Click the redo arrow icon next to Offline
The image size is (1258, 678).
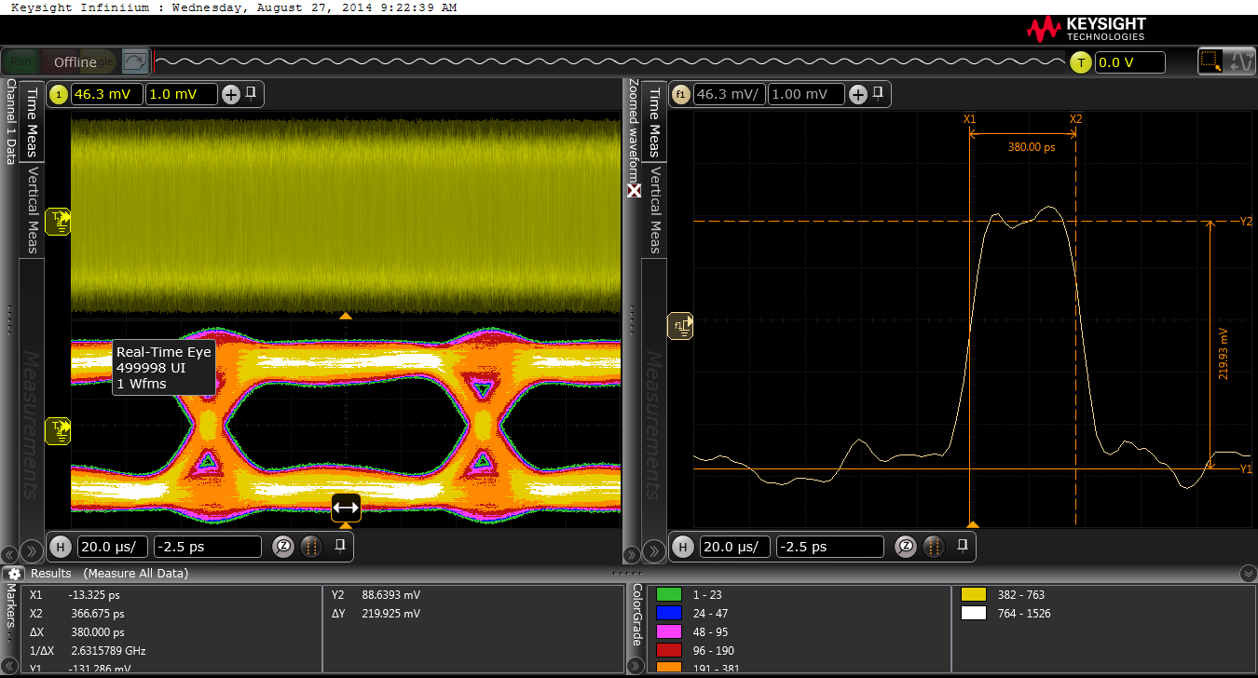click(135, 62)
